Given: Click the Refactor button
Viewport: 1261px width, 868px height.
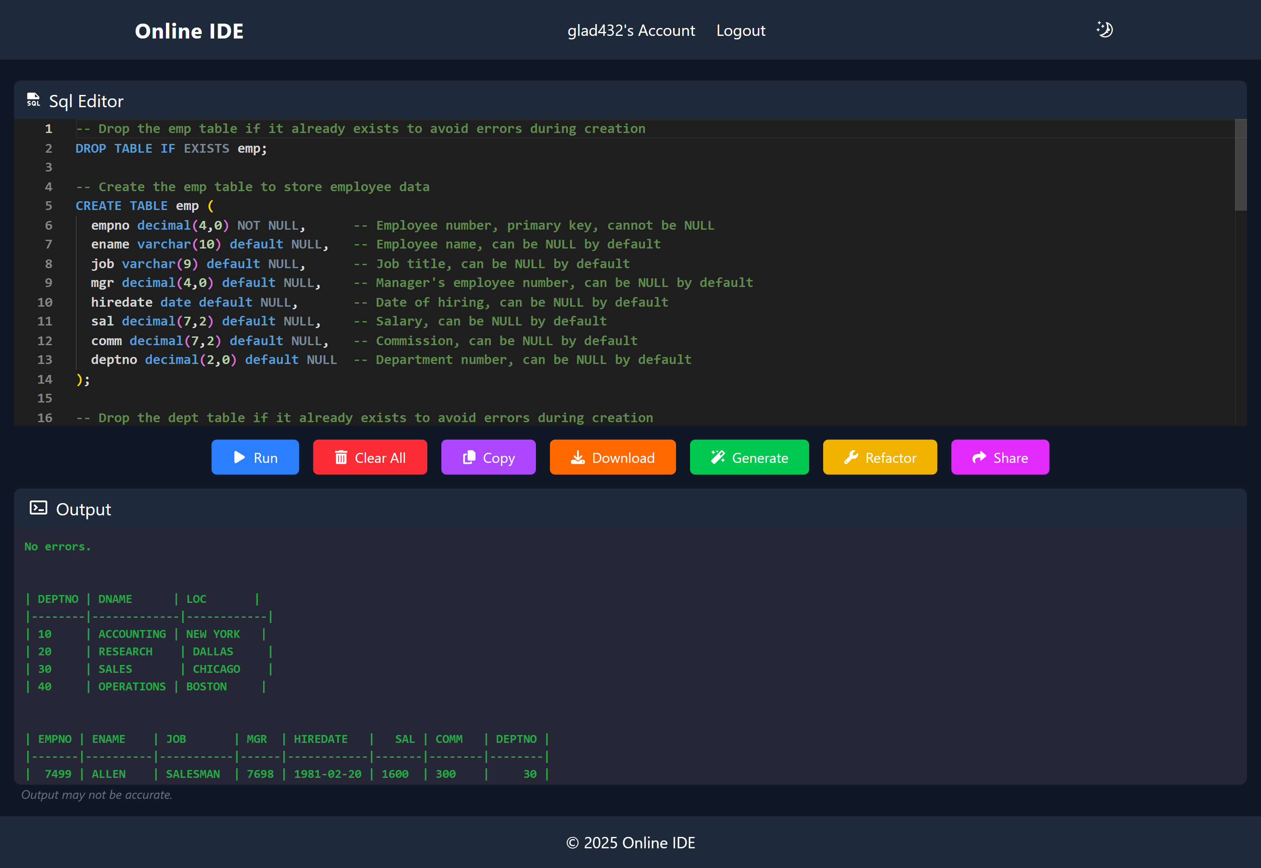Looking at the screenshot, I should coord(880,457).
